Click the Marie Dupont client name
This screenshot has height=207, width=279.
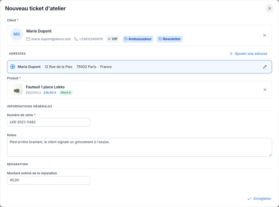click(39, 31)
